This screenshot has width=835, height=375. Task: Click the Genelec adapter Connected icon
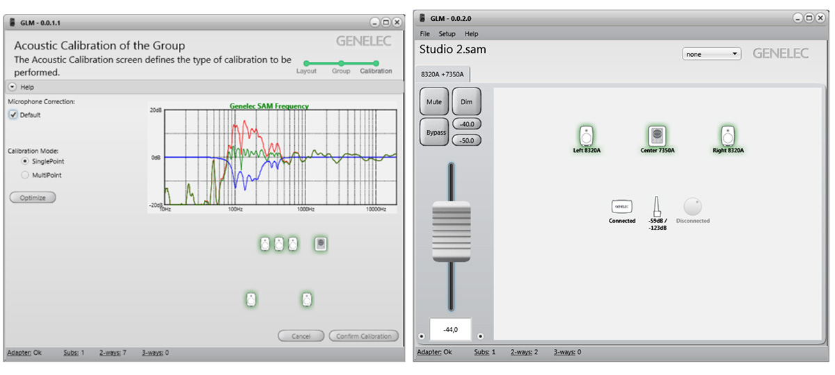tap(621, 207)
